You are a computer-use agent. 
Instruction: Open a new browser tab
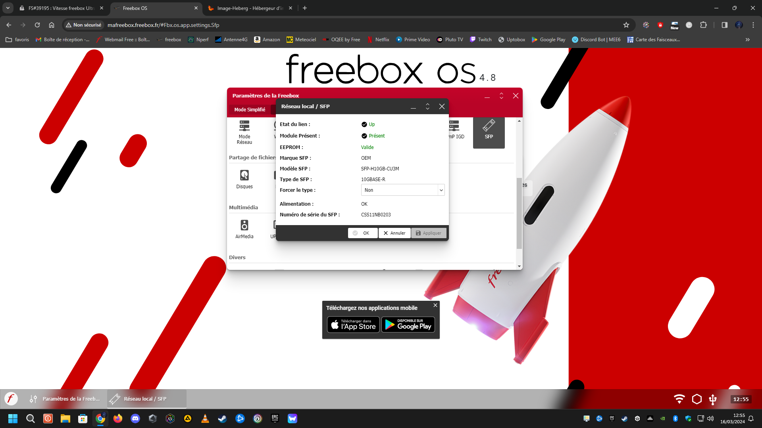(x=305, y=8)
